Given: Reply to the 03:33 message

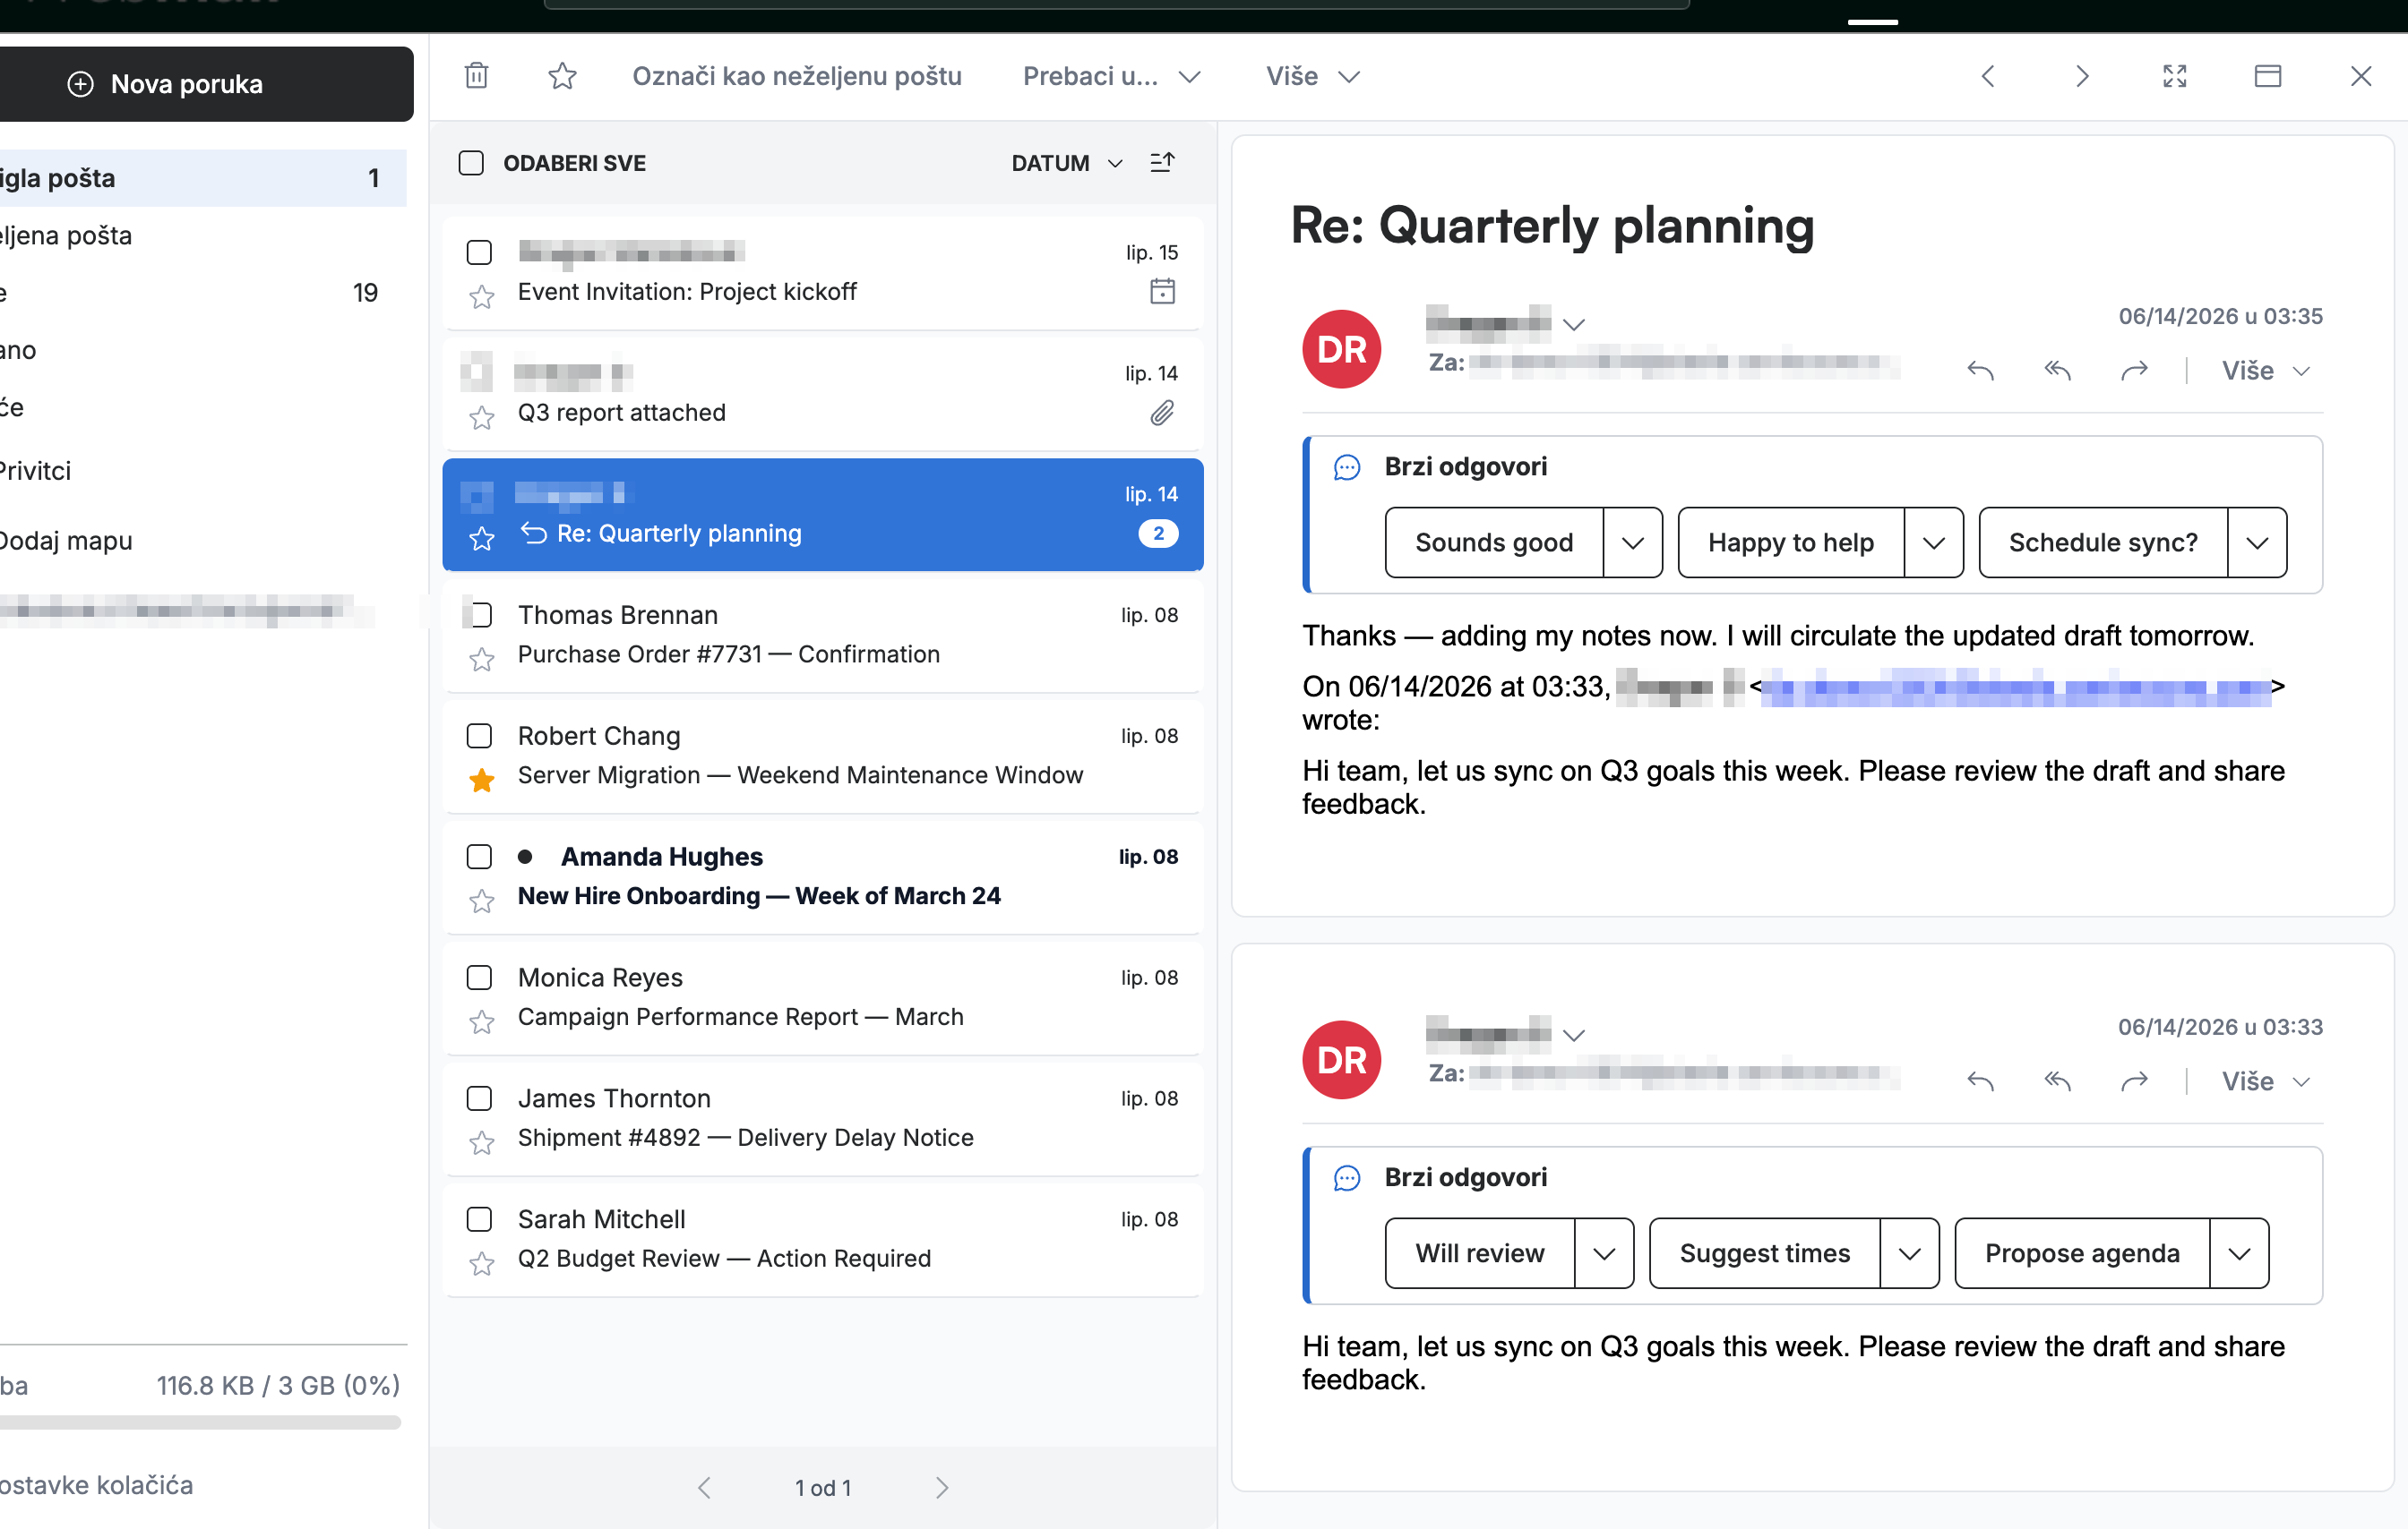Looking at the screenshot, I should [1981, 1081].
